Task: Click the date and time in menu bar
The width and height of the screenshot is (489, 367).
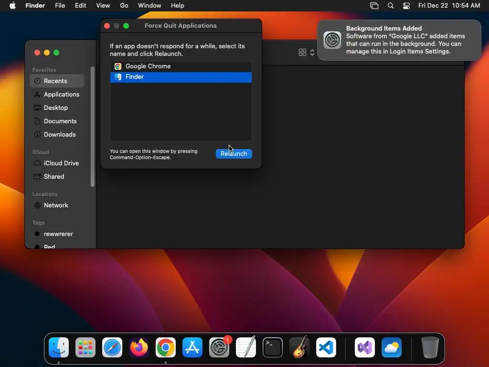Action: tap(449, 6)
